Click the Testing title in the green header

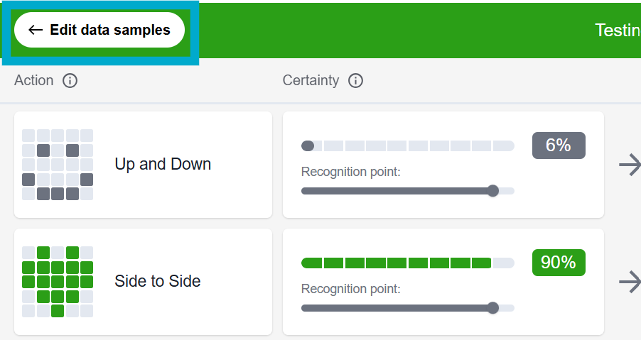(x=617, y=30)
